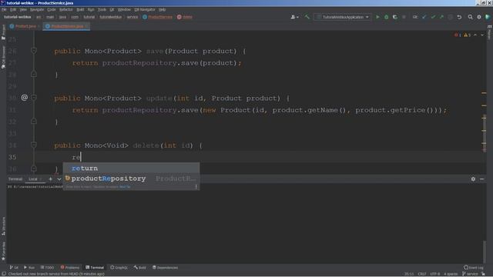Viewport: 493px width, 277px height.
Task: Open the Code menu
Action: pos(52,10)
